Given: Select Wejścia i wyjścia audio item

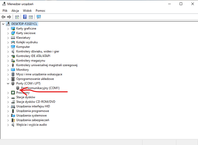Looking at the screenshot, I should click(x=31, y=125).
